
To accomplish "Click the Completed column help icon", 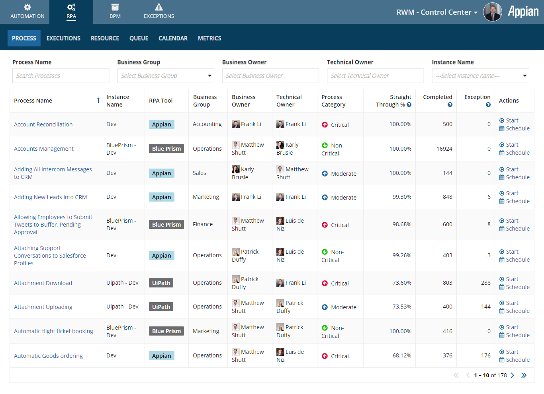I will [450, 105].
